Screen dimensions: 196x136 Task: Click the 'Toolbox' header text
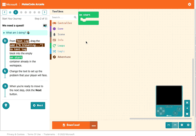click(58, 11)
